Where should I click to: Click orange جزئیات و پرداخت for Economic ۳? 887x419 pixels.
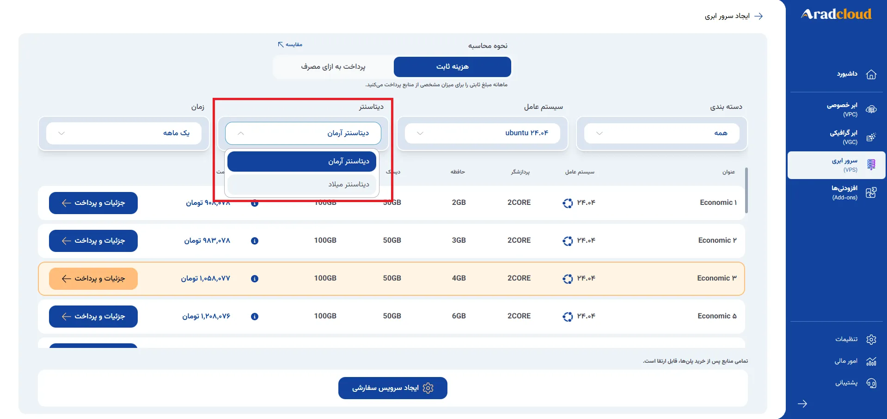93,279
